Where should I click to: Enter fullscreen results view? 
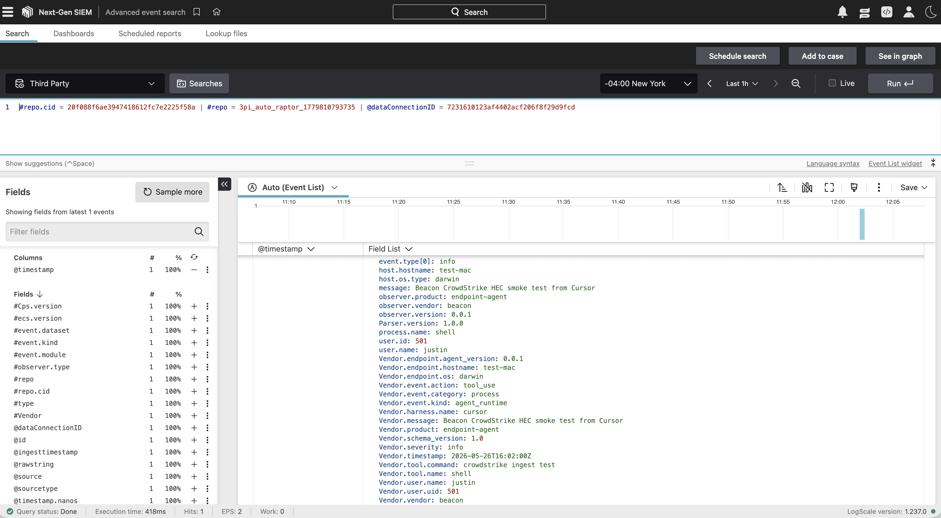(x=829, y=188)
